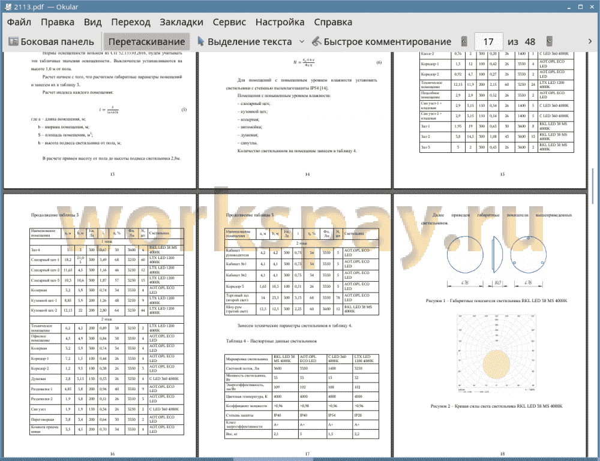Click row 'Комната приема пищи'
Viewport: 600px width, 461px height.
pyautogui.click(x=107, y=429)
